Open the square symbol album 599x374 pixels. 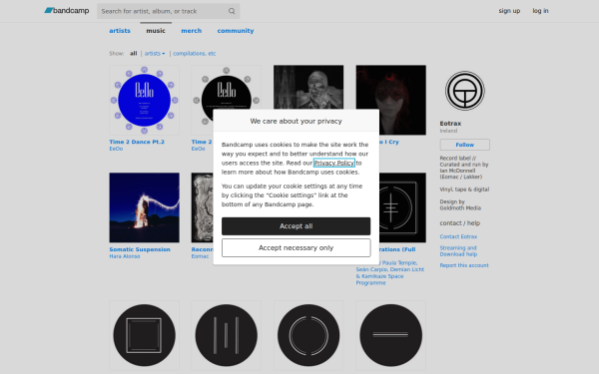(144, 335)
